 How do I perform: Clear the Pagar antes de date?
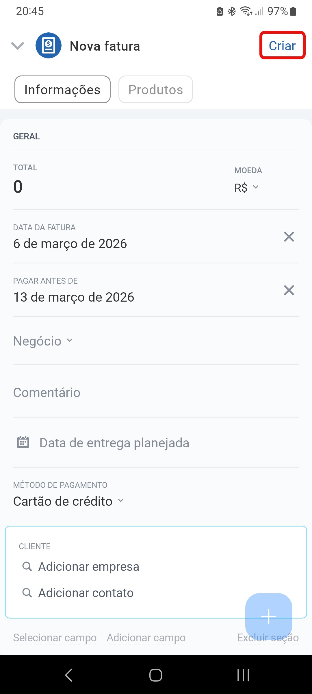click(x=289, y=290)
